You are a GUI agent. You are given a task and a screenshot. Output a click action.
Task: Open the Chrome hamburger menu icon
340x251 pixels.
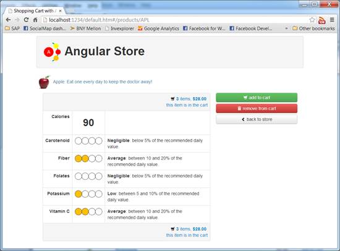pyautogui.click(x=332, y=20)
